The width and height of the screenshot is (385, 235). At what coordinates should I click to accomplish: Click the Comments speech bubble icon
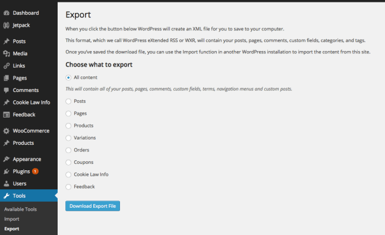pyautogui.click(x=7, y=90)
